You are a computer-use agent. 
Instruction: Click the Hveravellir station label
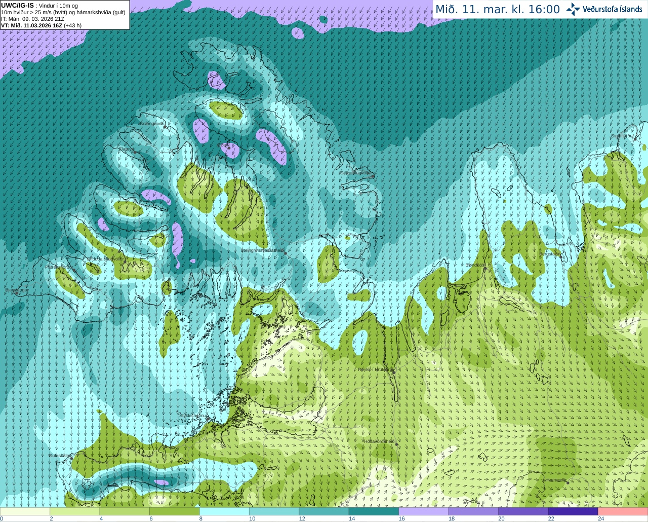coord(555,480)
